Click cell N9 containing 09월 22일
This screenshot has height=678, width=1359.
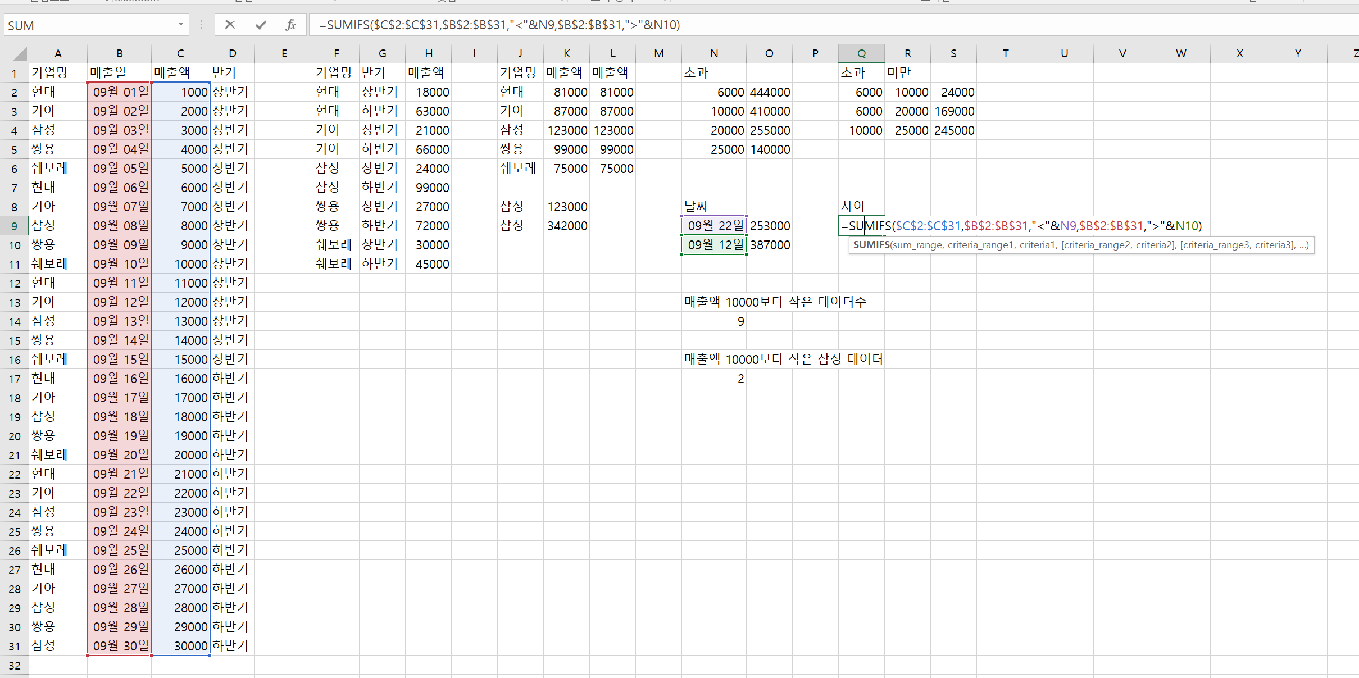(713, 226)
